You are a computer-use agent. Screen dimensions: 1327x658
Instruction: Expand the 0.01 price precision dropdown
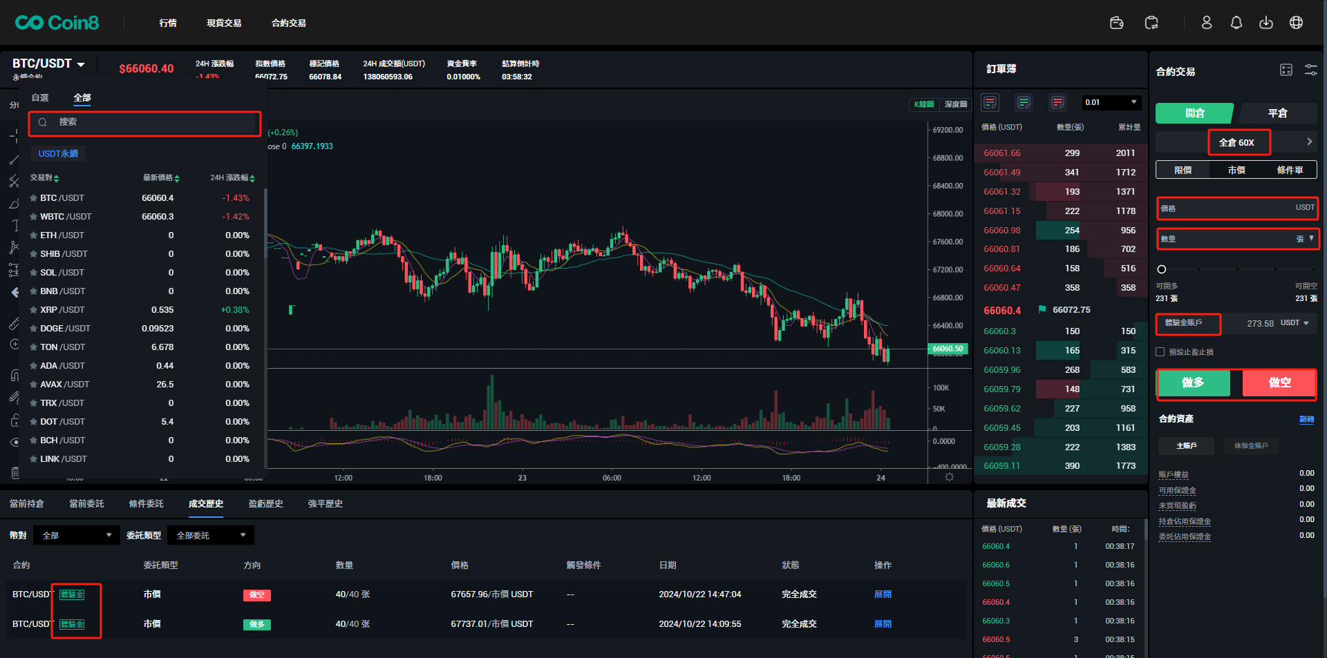click(1111, 103)
